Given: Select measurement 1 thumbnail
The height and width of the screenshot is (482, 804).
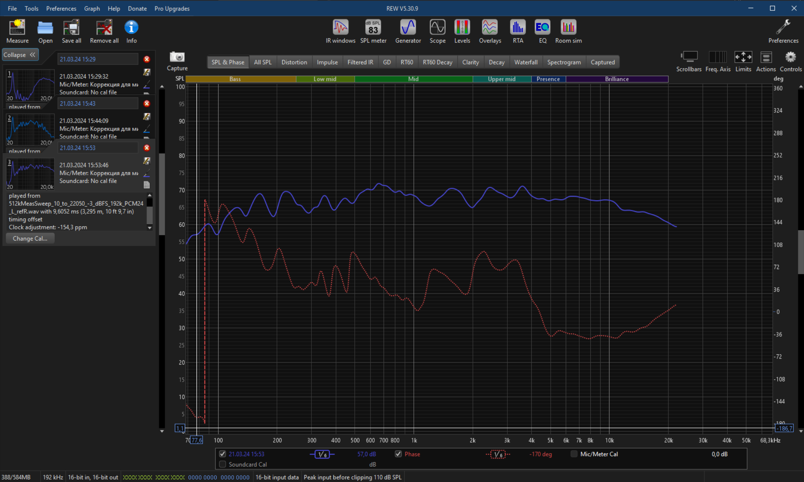Looking at the screenshot, I should (30, 85).
